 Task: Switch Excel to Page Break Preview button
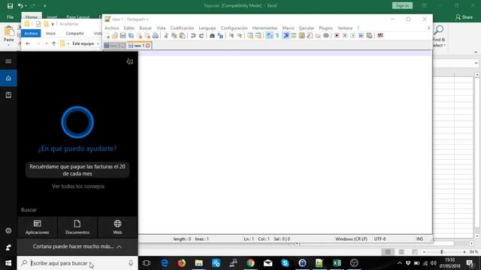[414, 252]
